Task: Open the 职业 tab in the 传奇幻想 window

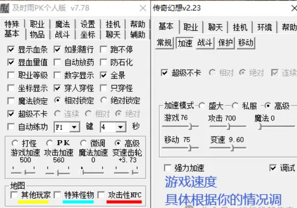Action: (x=191, y=28)
